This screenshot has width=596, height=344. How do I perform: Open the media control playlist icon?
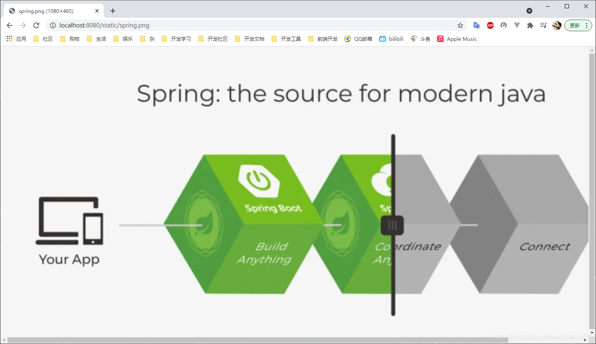pyautogui.click(x=543, y=25)
